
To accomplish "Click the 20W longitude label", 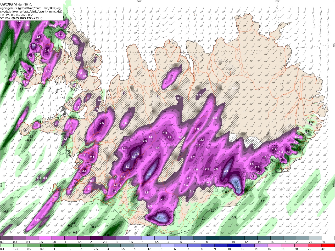I will (139, 1).
